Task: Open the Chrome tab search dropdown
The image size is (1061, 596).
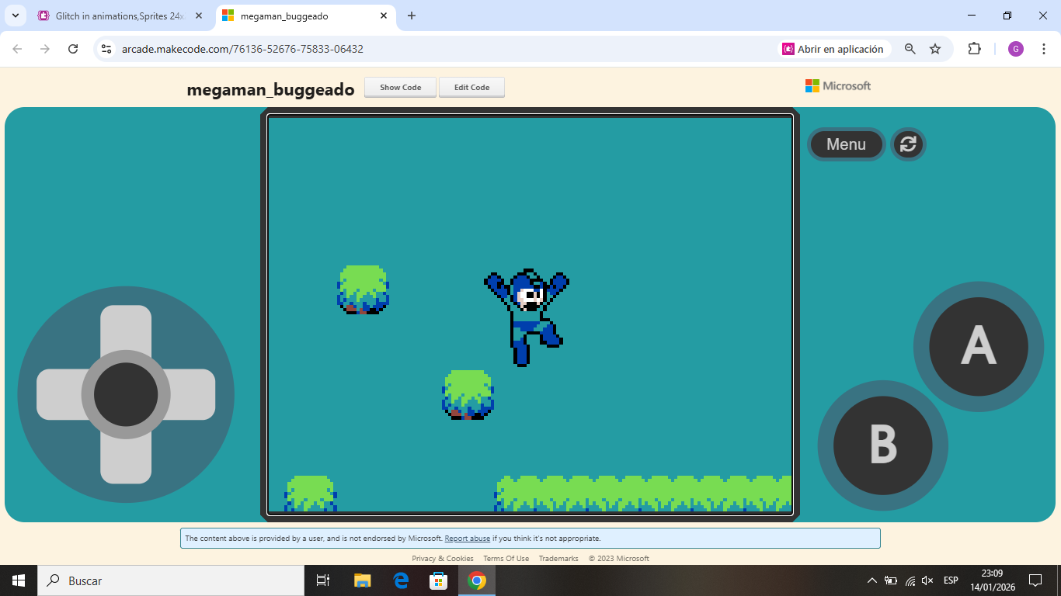Action: pyautogui.click(x=15, y=16)
